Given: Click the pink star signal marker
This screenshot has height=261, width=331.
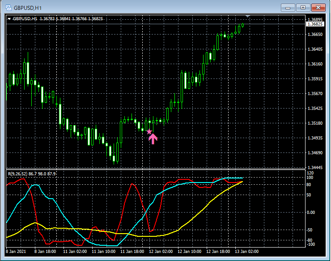Looking at the screenshot, I should (149, 132).
